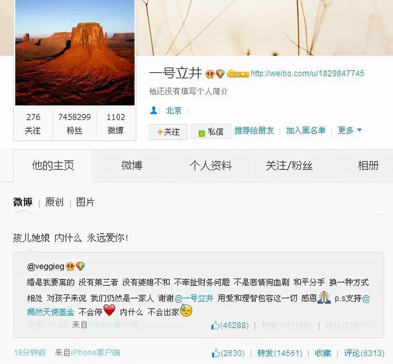Follow the user with +关注 button
Viewport: 393px width, 364px height.
click(x=168, y=132)
